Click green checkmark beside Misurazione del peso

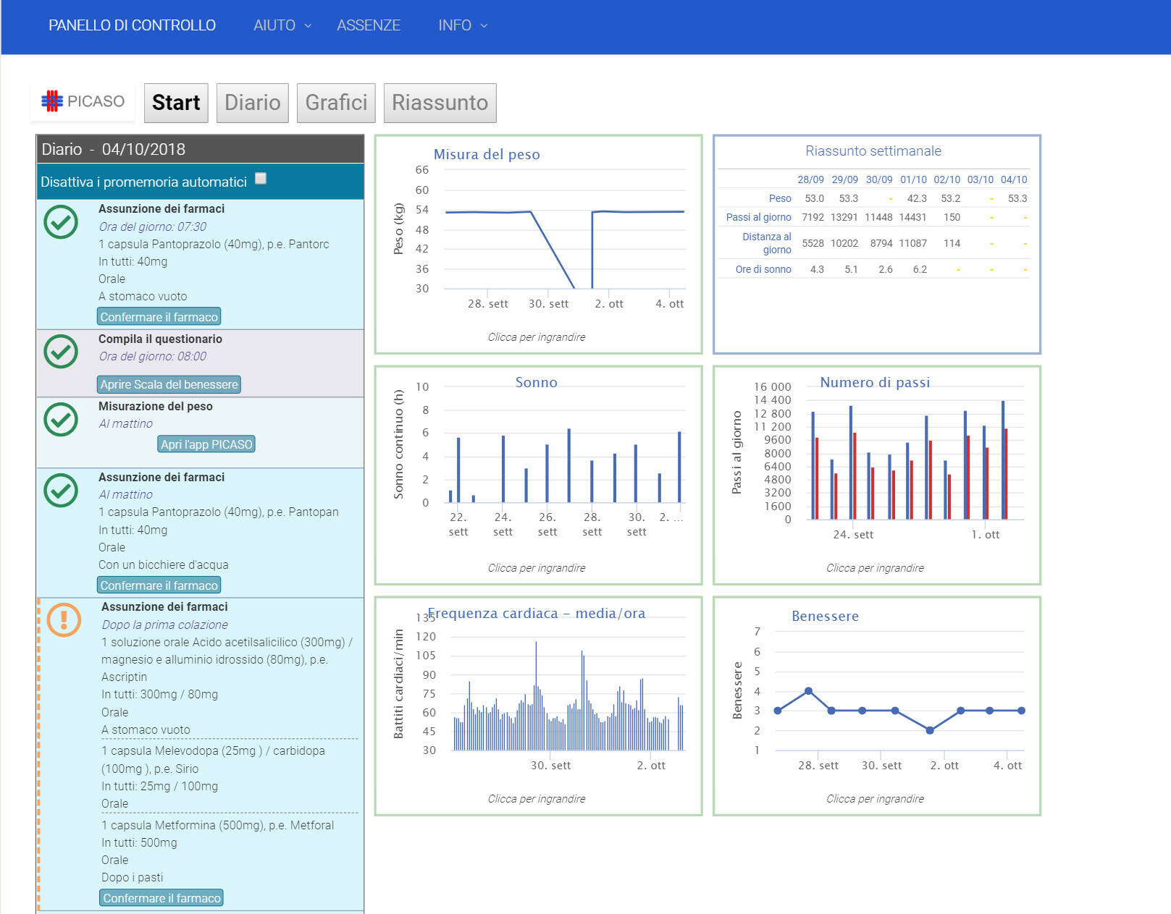(x=61, y=420)
